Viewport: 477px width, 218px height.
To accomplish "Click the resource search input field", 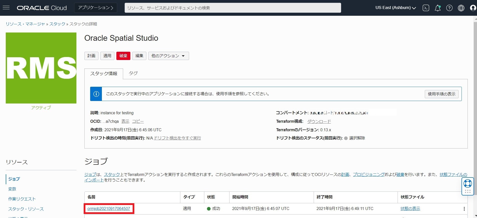I will pos(233,8).
